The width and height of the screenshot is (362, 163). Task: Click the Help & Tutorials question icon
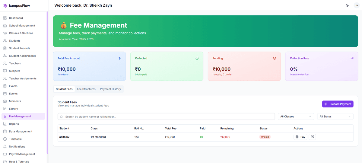[x=5, y=161]
